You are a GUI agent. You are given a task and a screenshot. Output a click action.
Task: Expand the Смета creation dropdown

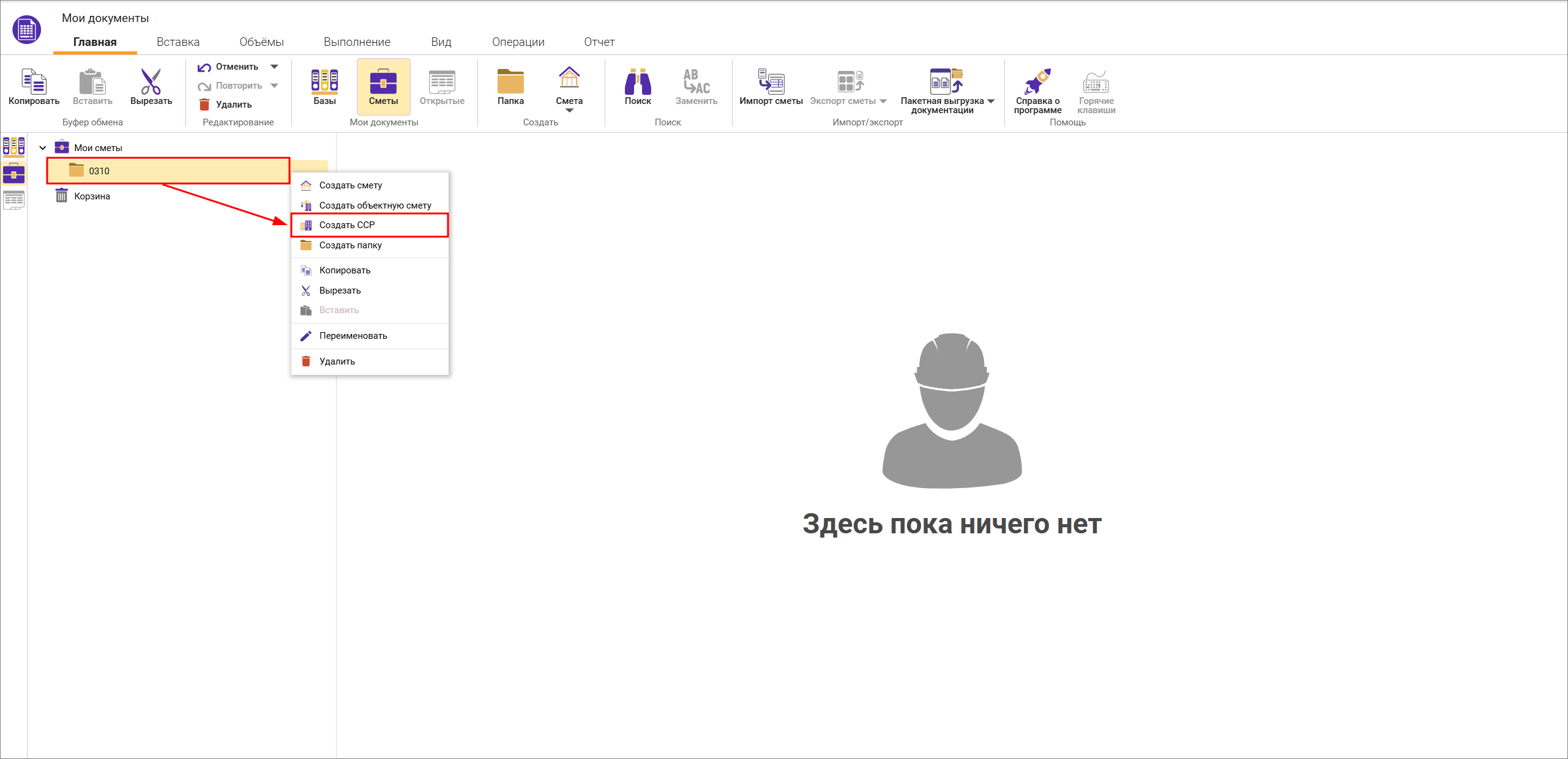[569, 111]
